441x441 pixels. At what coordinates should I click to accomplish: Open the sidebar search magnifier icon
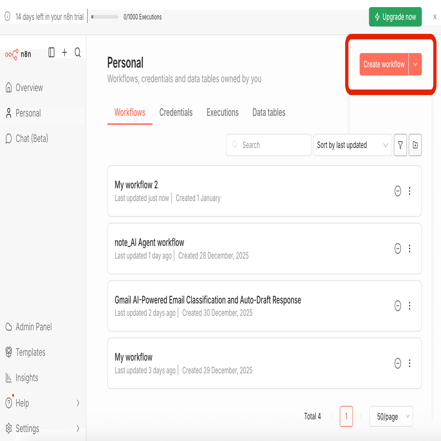78,52
